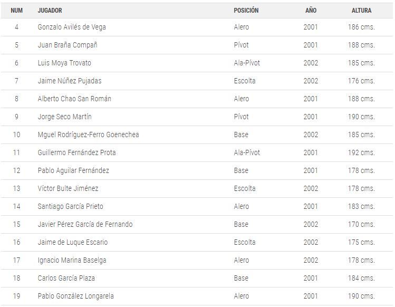Image resolution: width=395 pixels, height=307 pixels.
Task: Click Santiago García Prieto name
Action: 70,206
